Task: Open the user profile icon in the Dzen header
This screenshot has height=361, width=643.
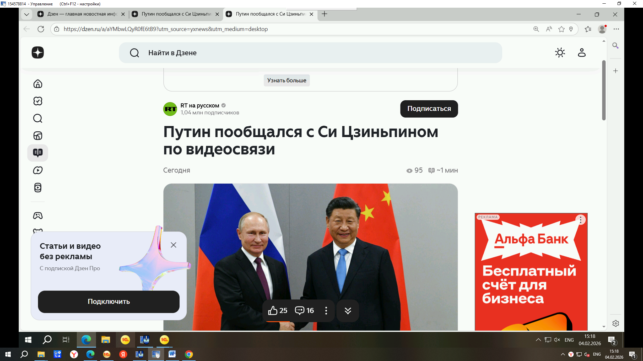Action: click(x=581, y=52)
